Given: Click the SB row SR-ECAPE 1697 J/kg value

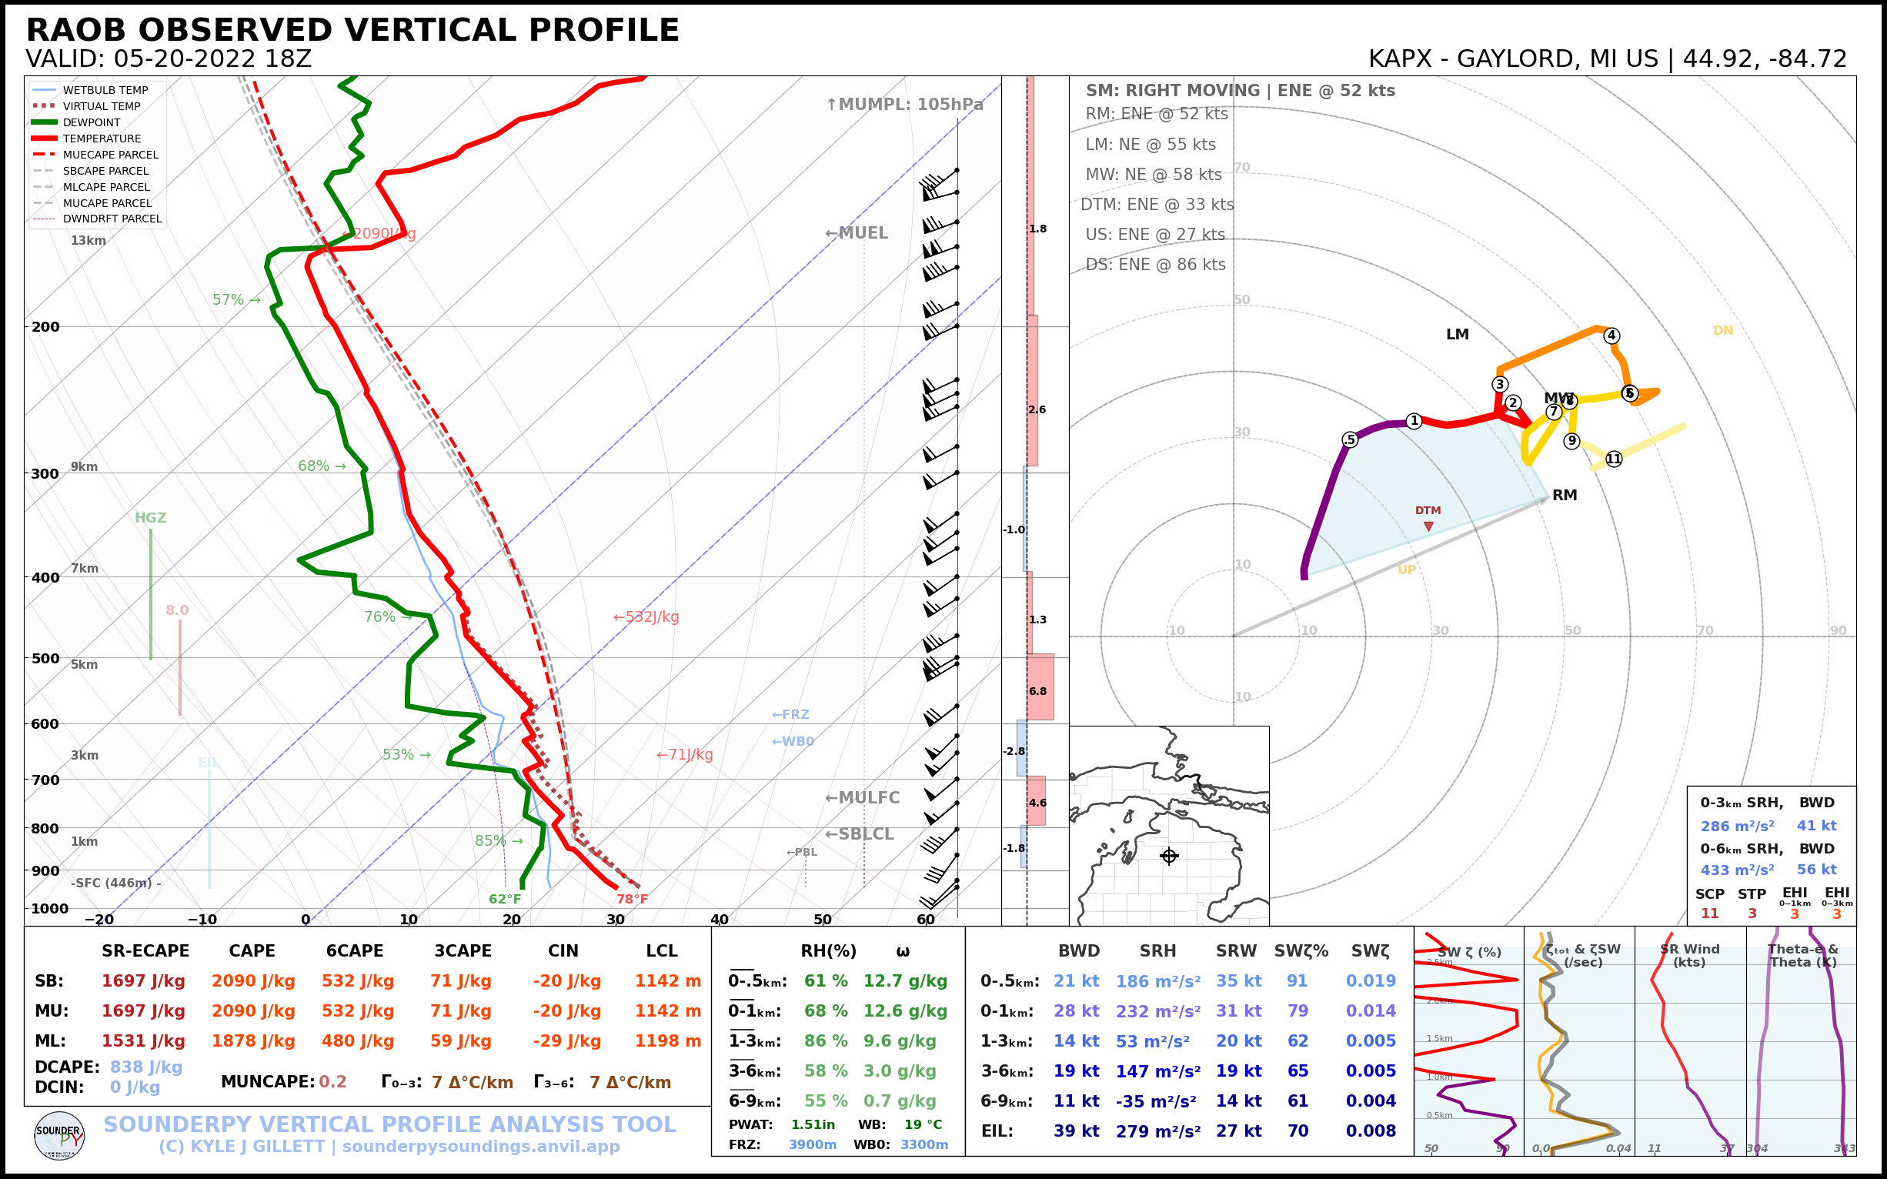Looking at the screenshot, I should click(143, 981).
